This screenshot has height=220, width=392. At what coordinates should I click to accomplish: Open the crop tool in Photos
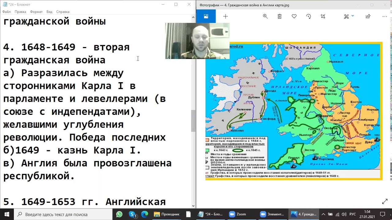[323, 16]
